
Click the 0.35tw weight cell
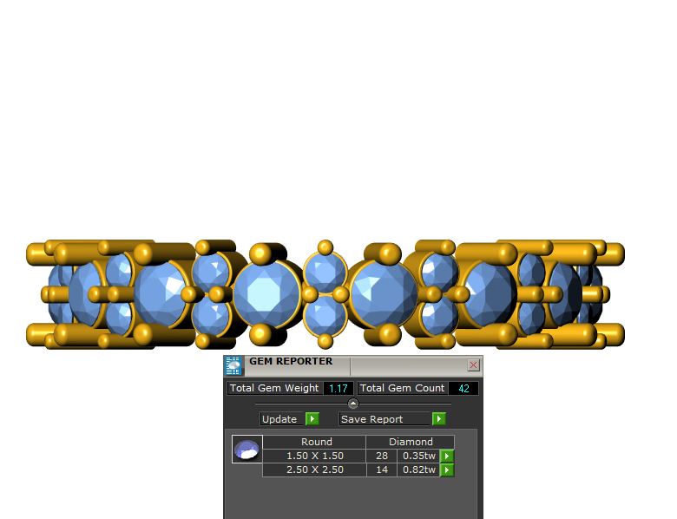pyautogui.click(x=419, y=456)
